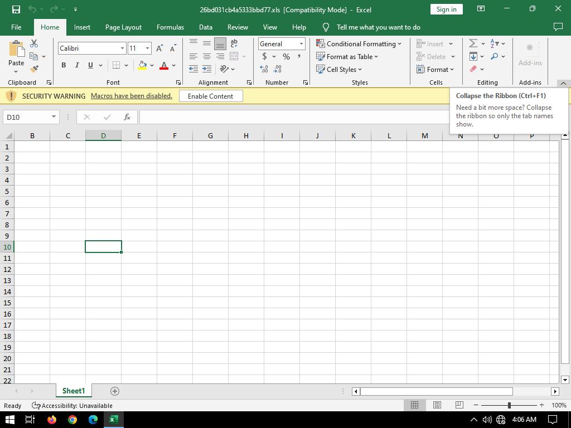The height and width of the screenshot is (428, 571).
Task: Open the font name Calibri dropdown
Action: 122,48
